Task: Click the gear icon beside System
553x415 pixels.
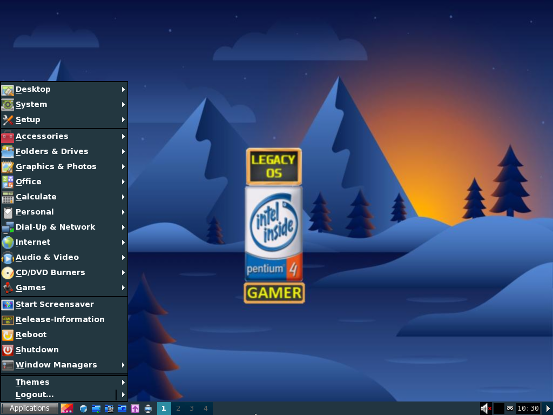Action: (x=8, y=105)
